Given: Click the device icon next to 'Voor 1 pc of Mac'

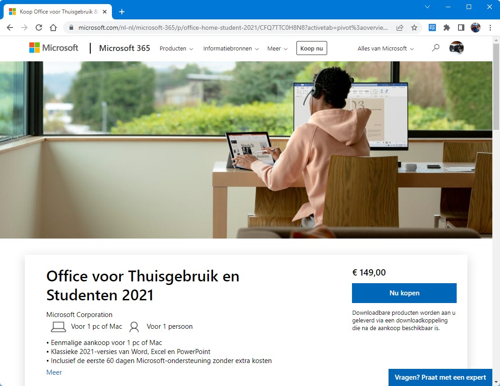Looking at the screenshot, I should (58, 326).
